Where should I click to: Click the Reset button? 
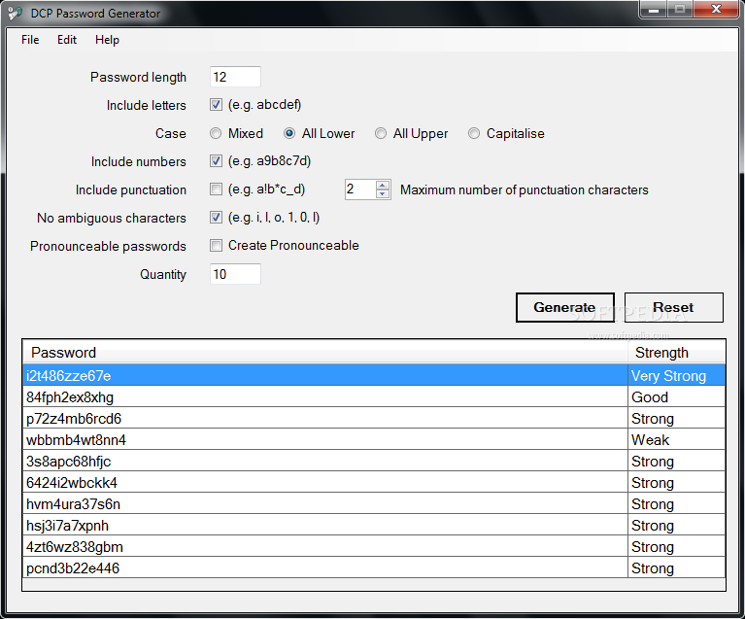[x=673, y=308]
